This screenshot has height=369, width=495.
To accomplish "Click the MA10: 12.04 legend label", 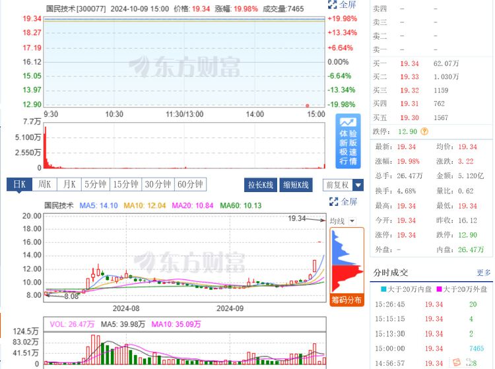I will pyautogui.click(x=145, y=205).
